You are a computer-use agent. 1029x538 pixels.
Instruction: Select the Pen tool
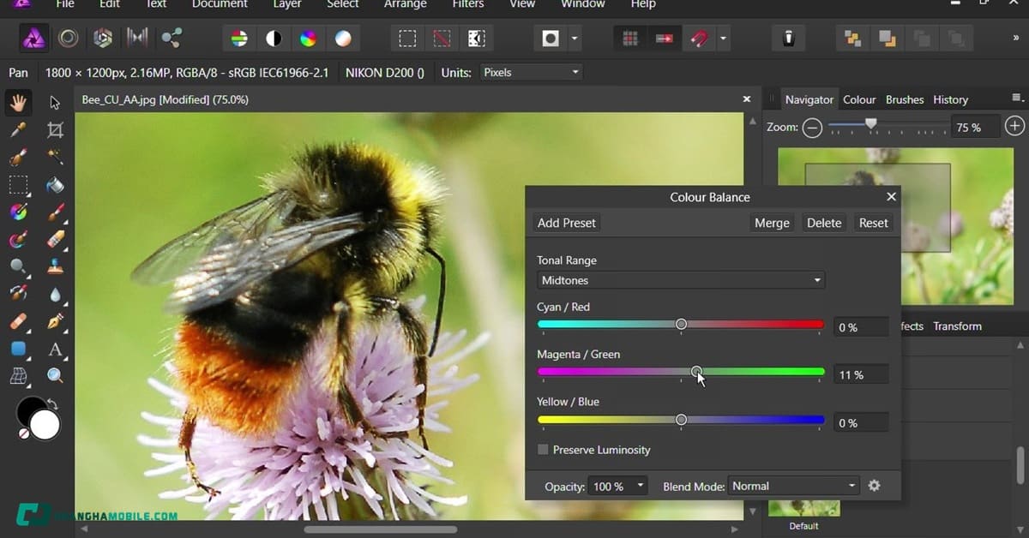(x=56, y=322)
